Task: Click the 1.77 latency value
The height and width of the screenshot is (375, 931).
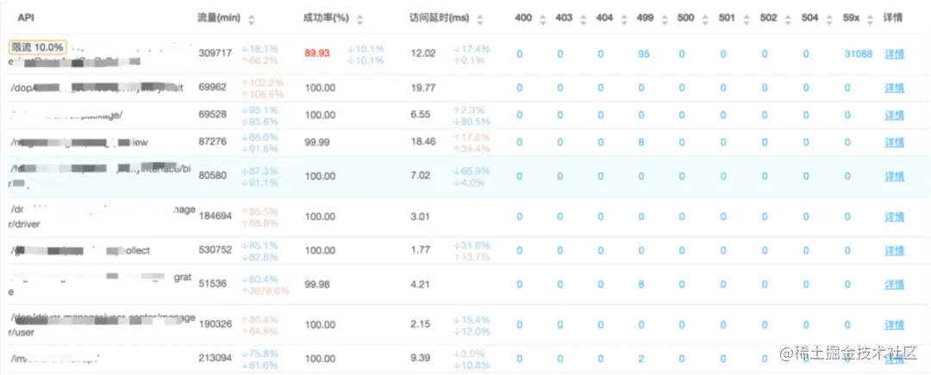Action: pos(421,250)
